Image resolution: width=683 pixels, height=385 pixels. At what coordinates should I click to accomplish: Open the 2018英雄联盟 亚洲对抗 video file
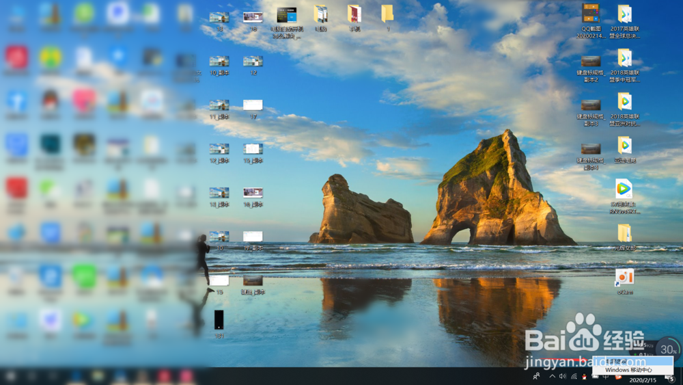click(x=625, y=109)
